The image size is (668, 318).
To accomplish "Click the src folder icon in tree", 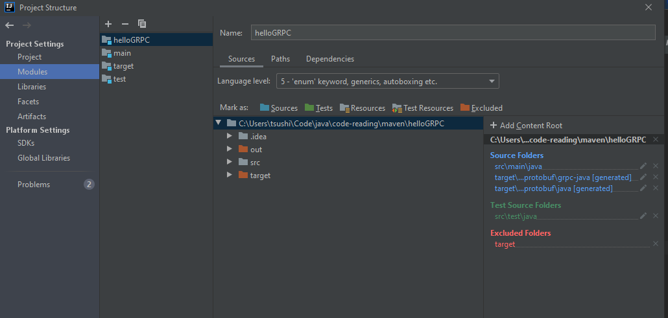I will tap(243, 162).
